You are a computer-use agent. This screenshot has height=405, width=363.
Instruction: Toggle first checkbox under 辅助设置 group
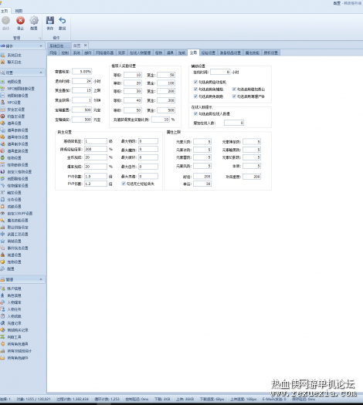pyautogui.click(x=195, y=82)
